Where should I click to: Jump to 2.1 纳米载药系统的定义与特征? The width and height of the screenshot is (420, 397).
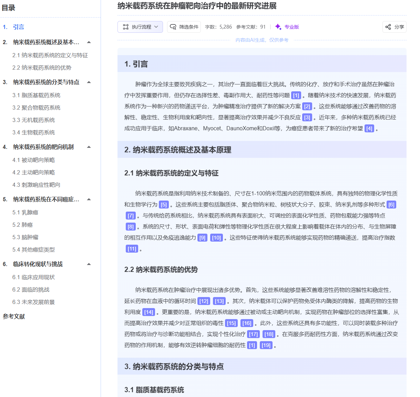pos(50,55)
